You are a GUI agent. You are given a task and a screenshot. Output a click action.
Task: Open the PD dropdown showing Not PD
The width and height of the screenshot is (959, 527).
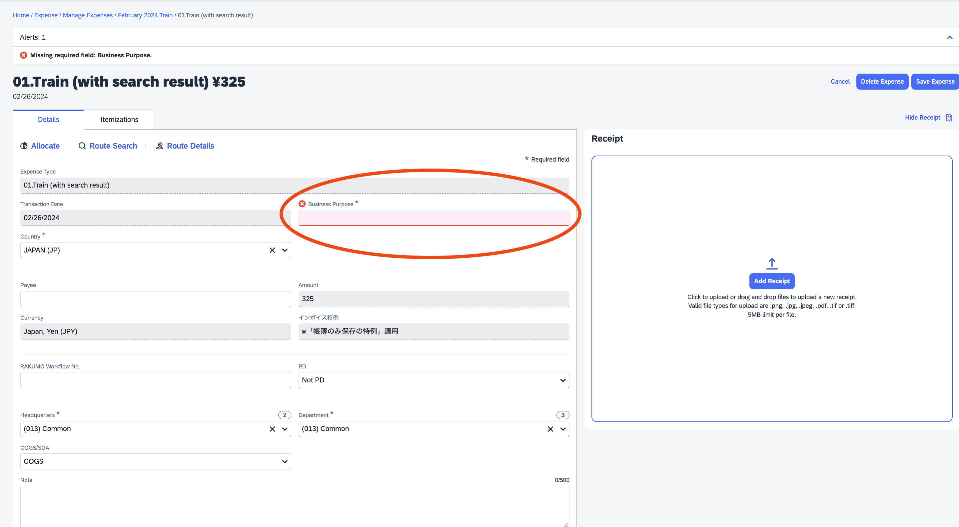click(x=433, y=380)
